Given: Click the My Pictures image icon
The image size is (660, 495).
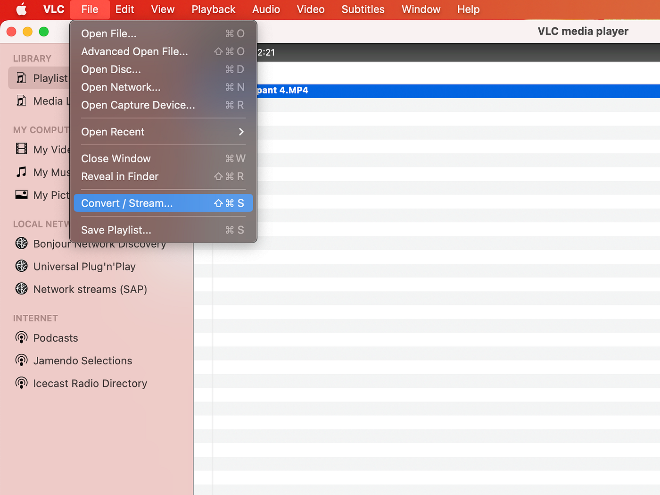Looking at the screenshot, I should pyautogui.click(x=22, y=194).
